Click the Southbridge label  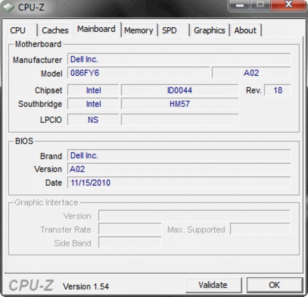pos(40,104)
